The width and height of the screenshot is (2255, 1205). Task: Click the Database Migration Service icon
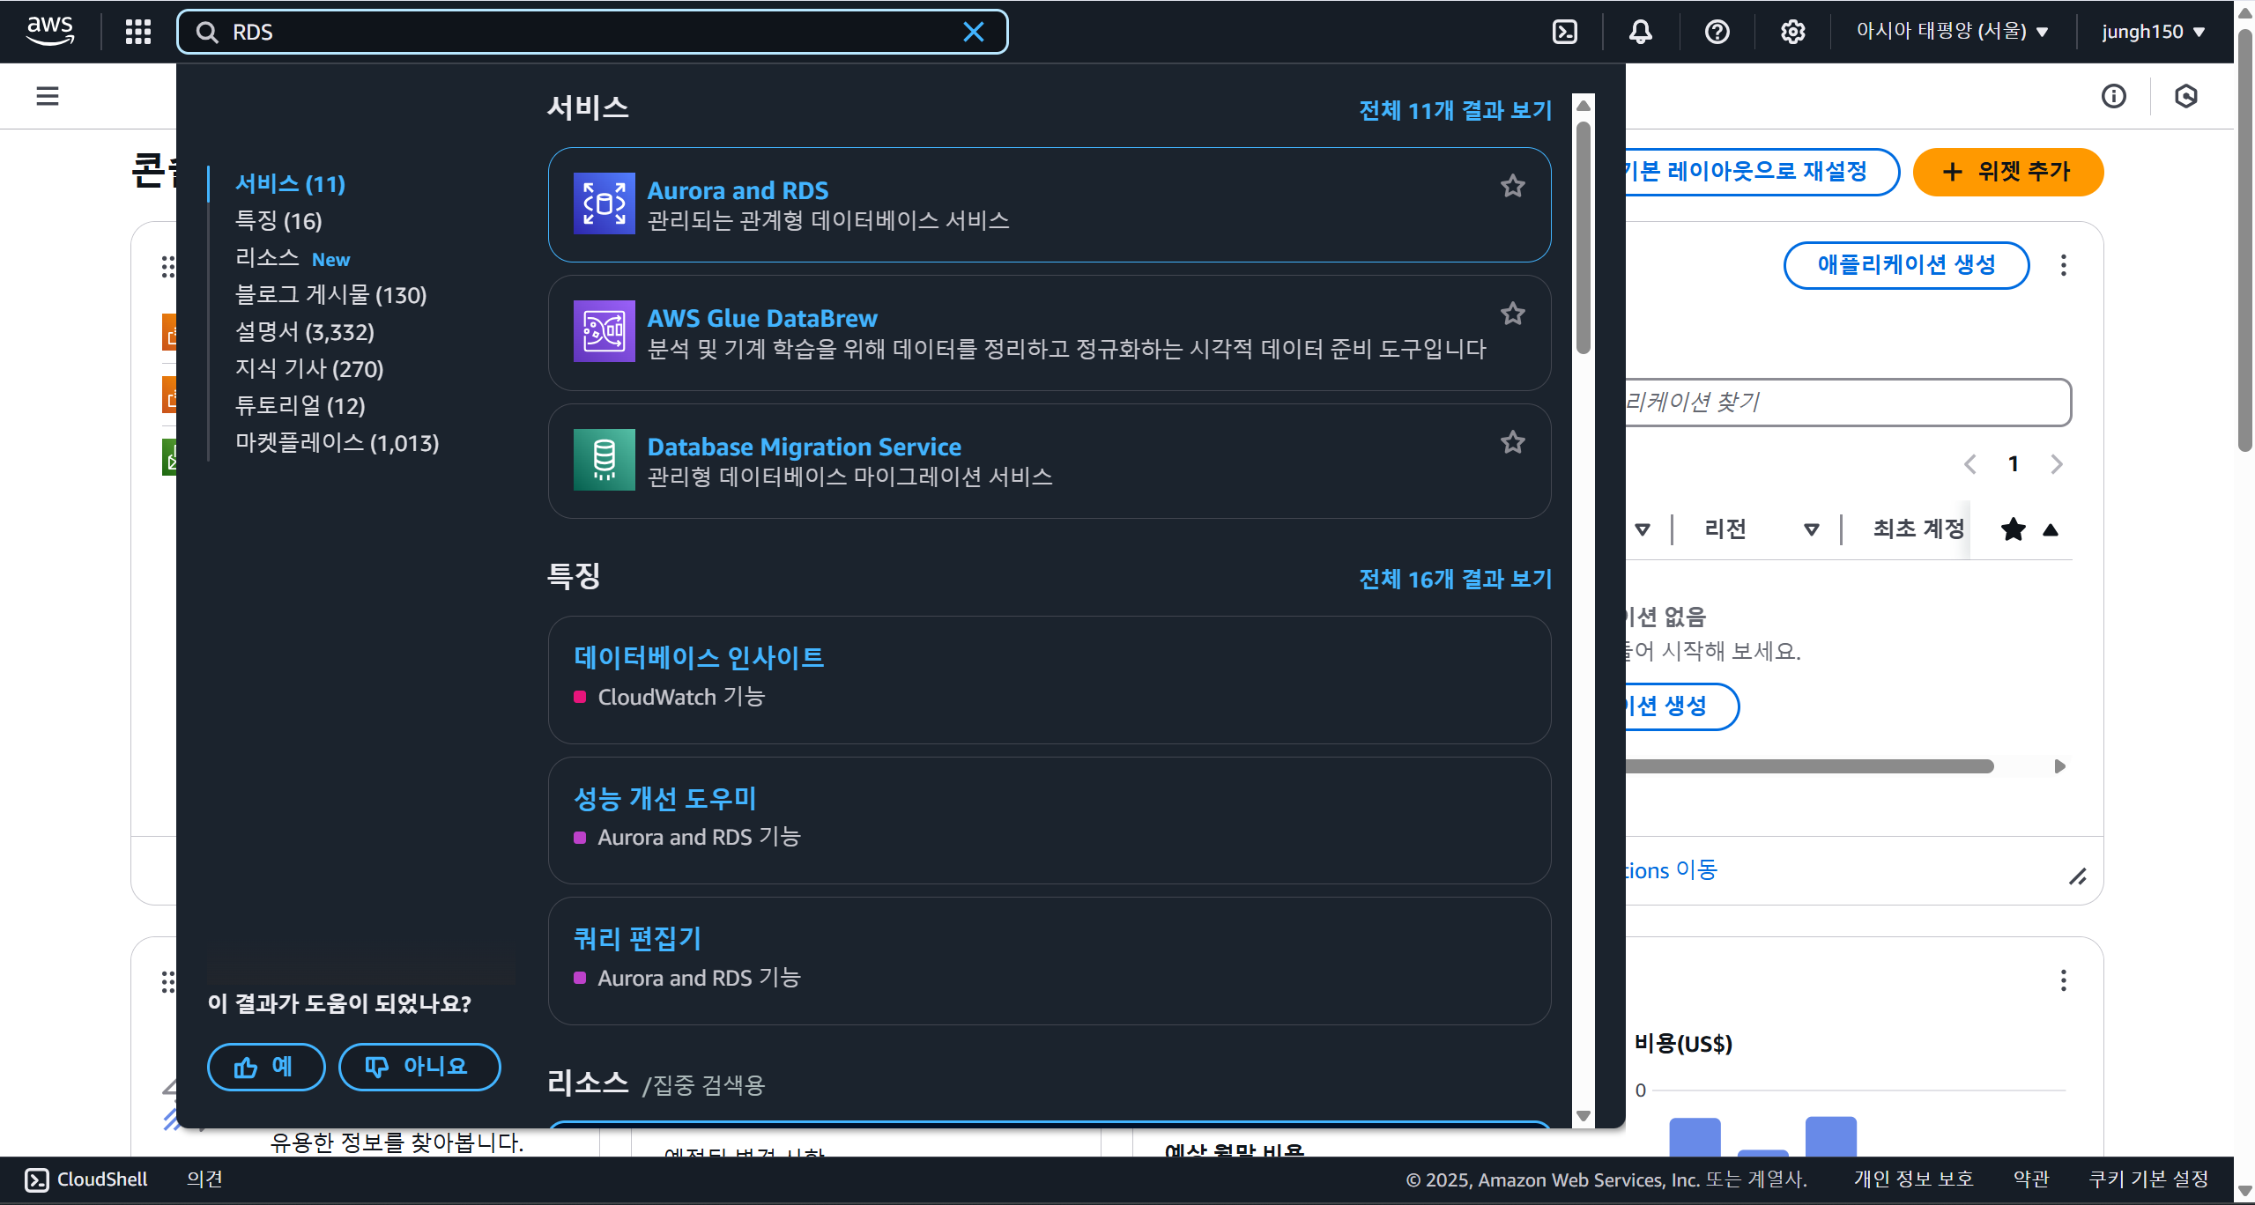point(605,460)
